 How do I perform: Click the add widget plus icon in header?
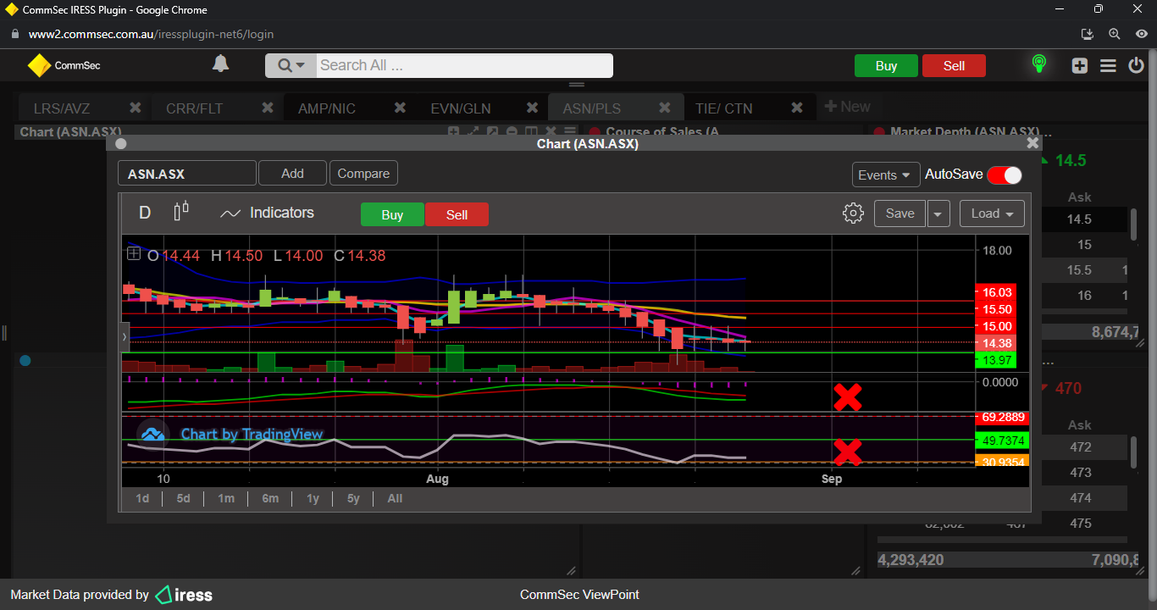[1079, 65]
